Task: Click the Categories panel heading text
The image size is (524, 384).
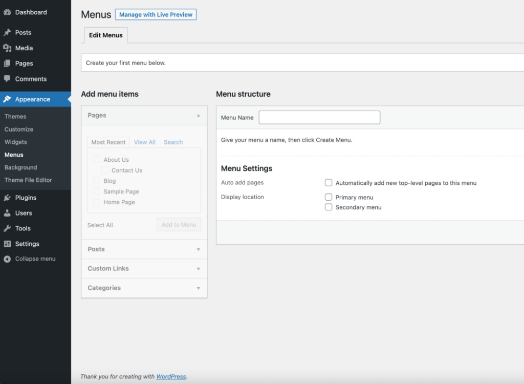Action: click(x=104, y=288)
